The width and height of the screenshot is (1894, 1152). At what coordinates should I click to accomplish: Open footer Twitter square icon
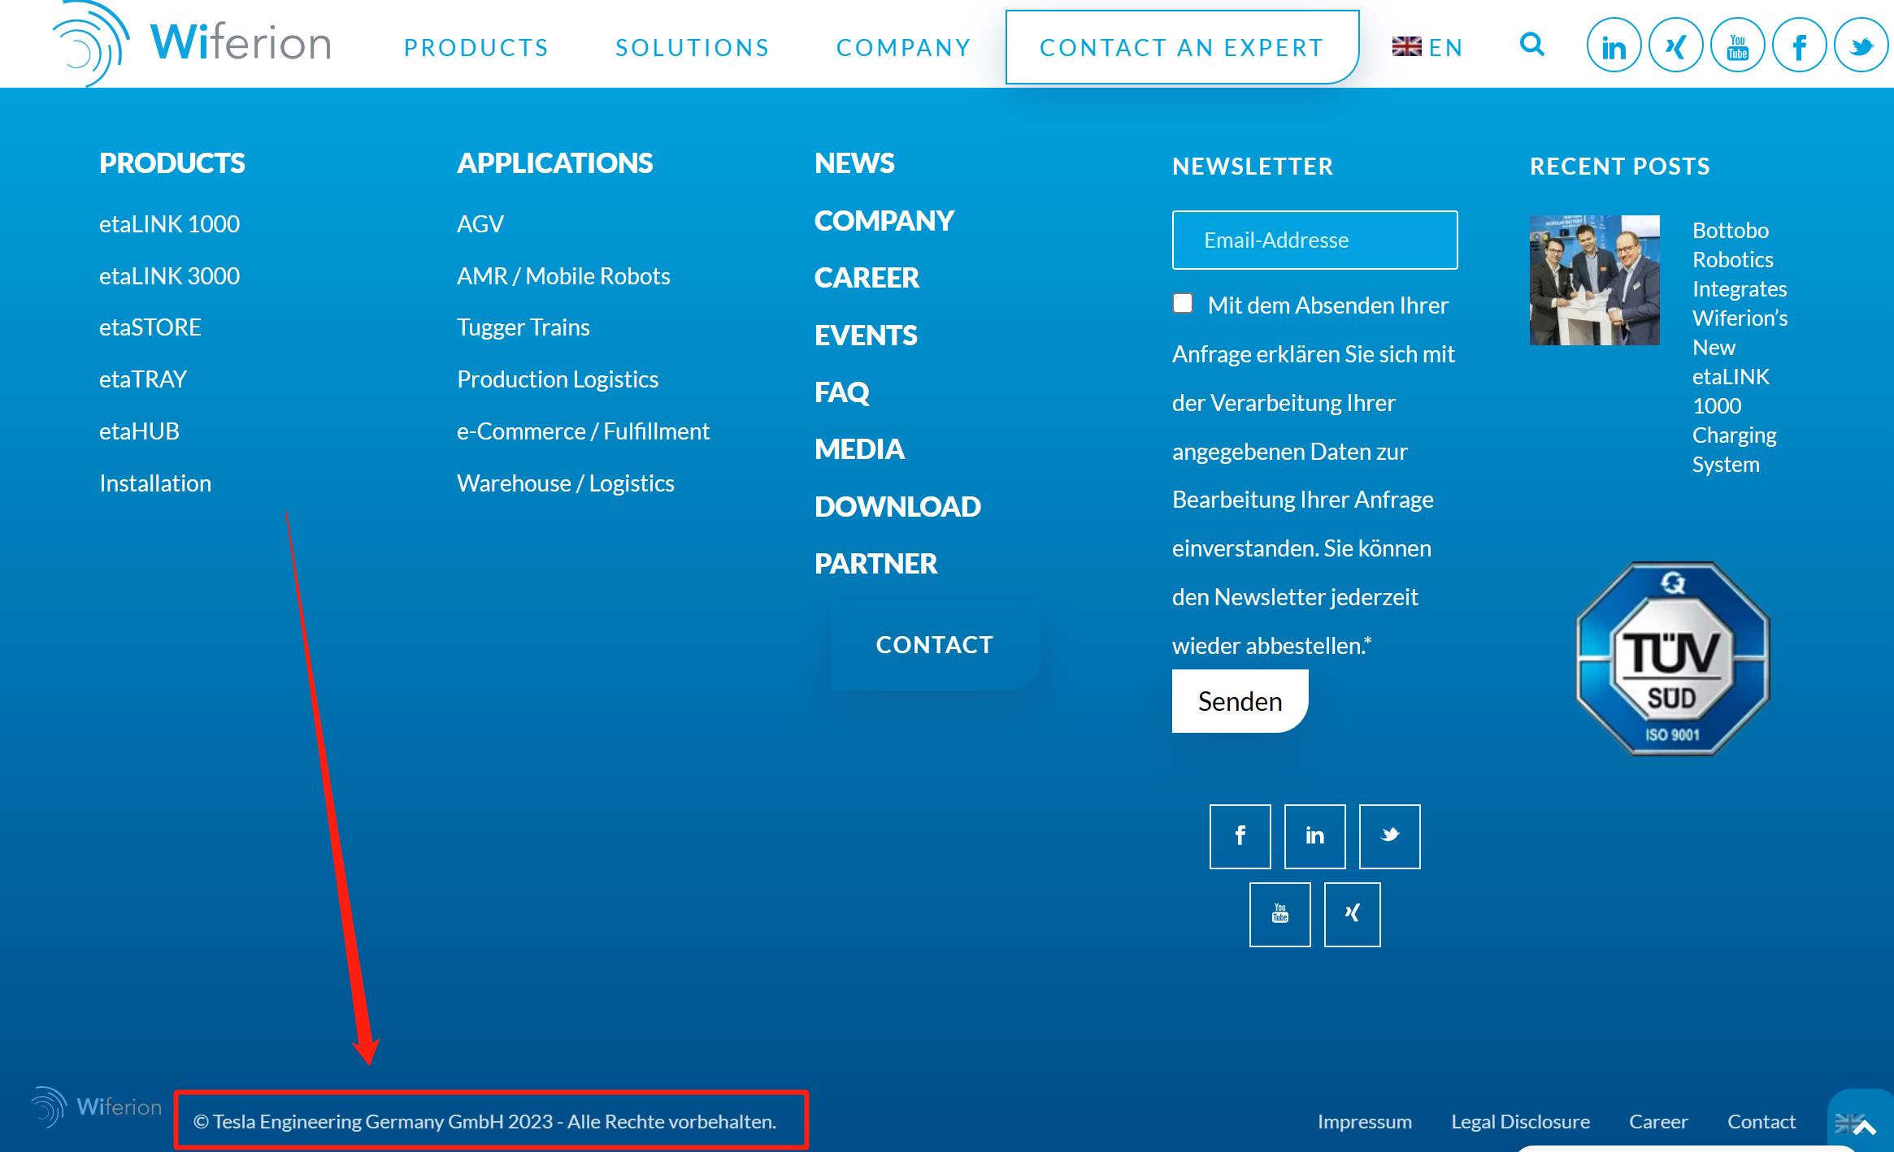(1390, 836)
